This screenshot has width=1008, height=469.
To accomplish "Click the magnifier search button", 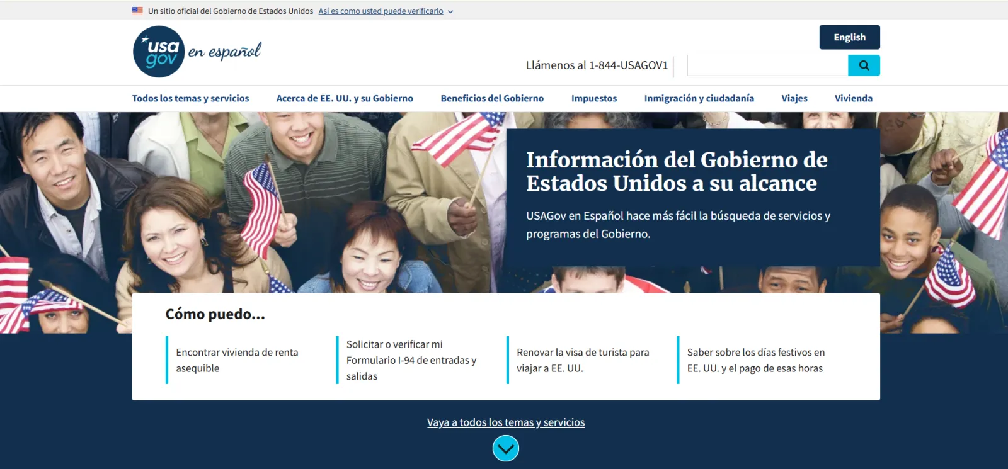I will 864,65.
